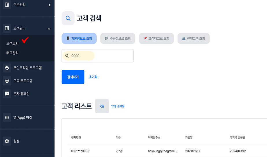Image resolution: width=267 pixels, height=157 pixels.
Task: Click the 초기화 reset link
Action: (x=93, y=77)
